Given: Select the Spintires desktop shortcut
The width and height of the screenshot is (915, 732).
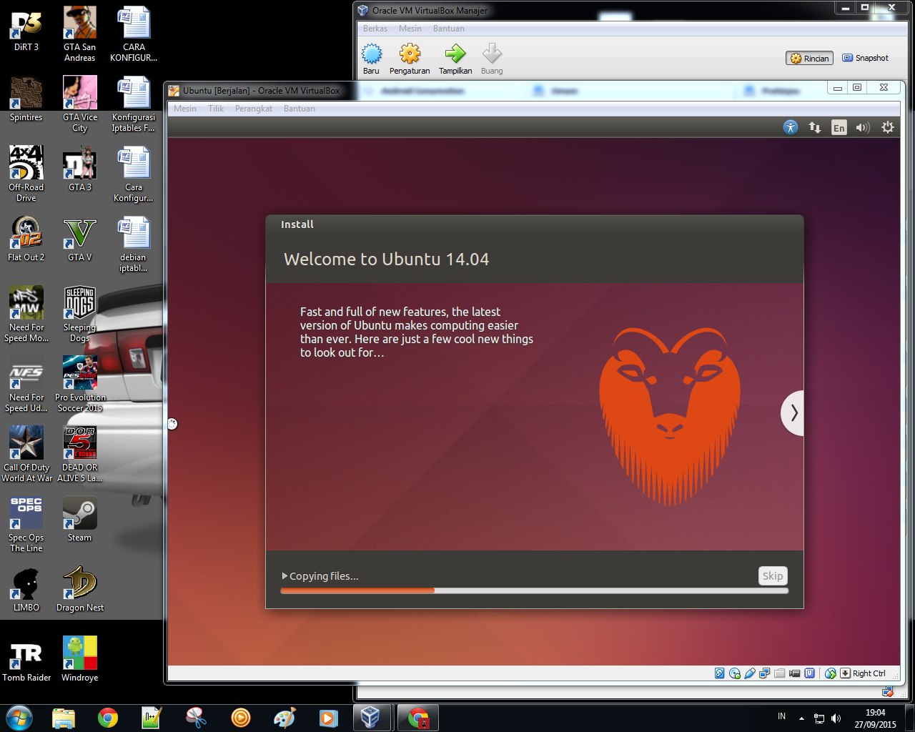Looking at the screenshot, I should coord(26,99).
